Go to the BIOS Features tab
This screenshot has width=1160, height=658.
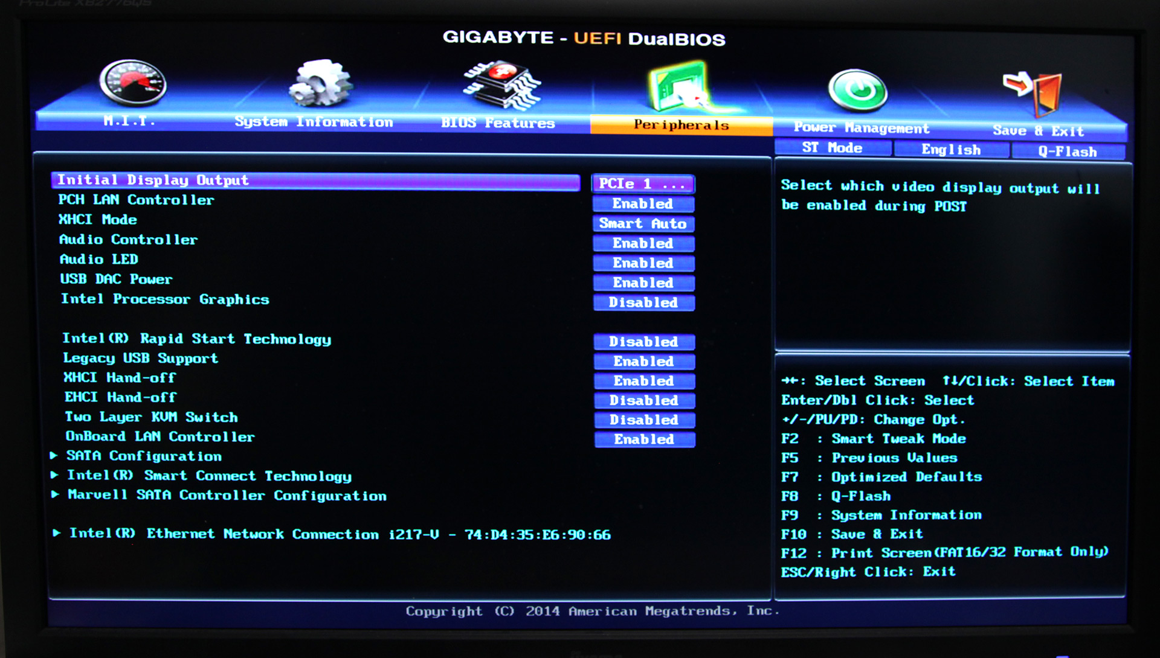(x=498, y=123)
